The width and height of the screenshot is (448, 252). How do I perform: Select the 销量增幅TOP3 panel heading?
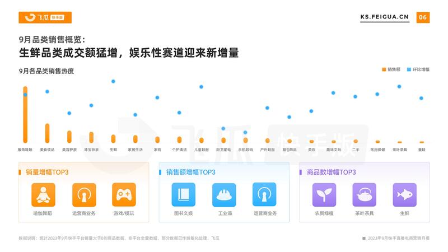click(x=47, y=172)
